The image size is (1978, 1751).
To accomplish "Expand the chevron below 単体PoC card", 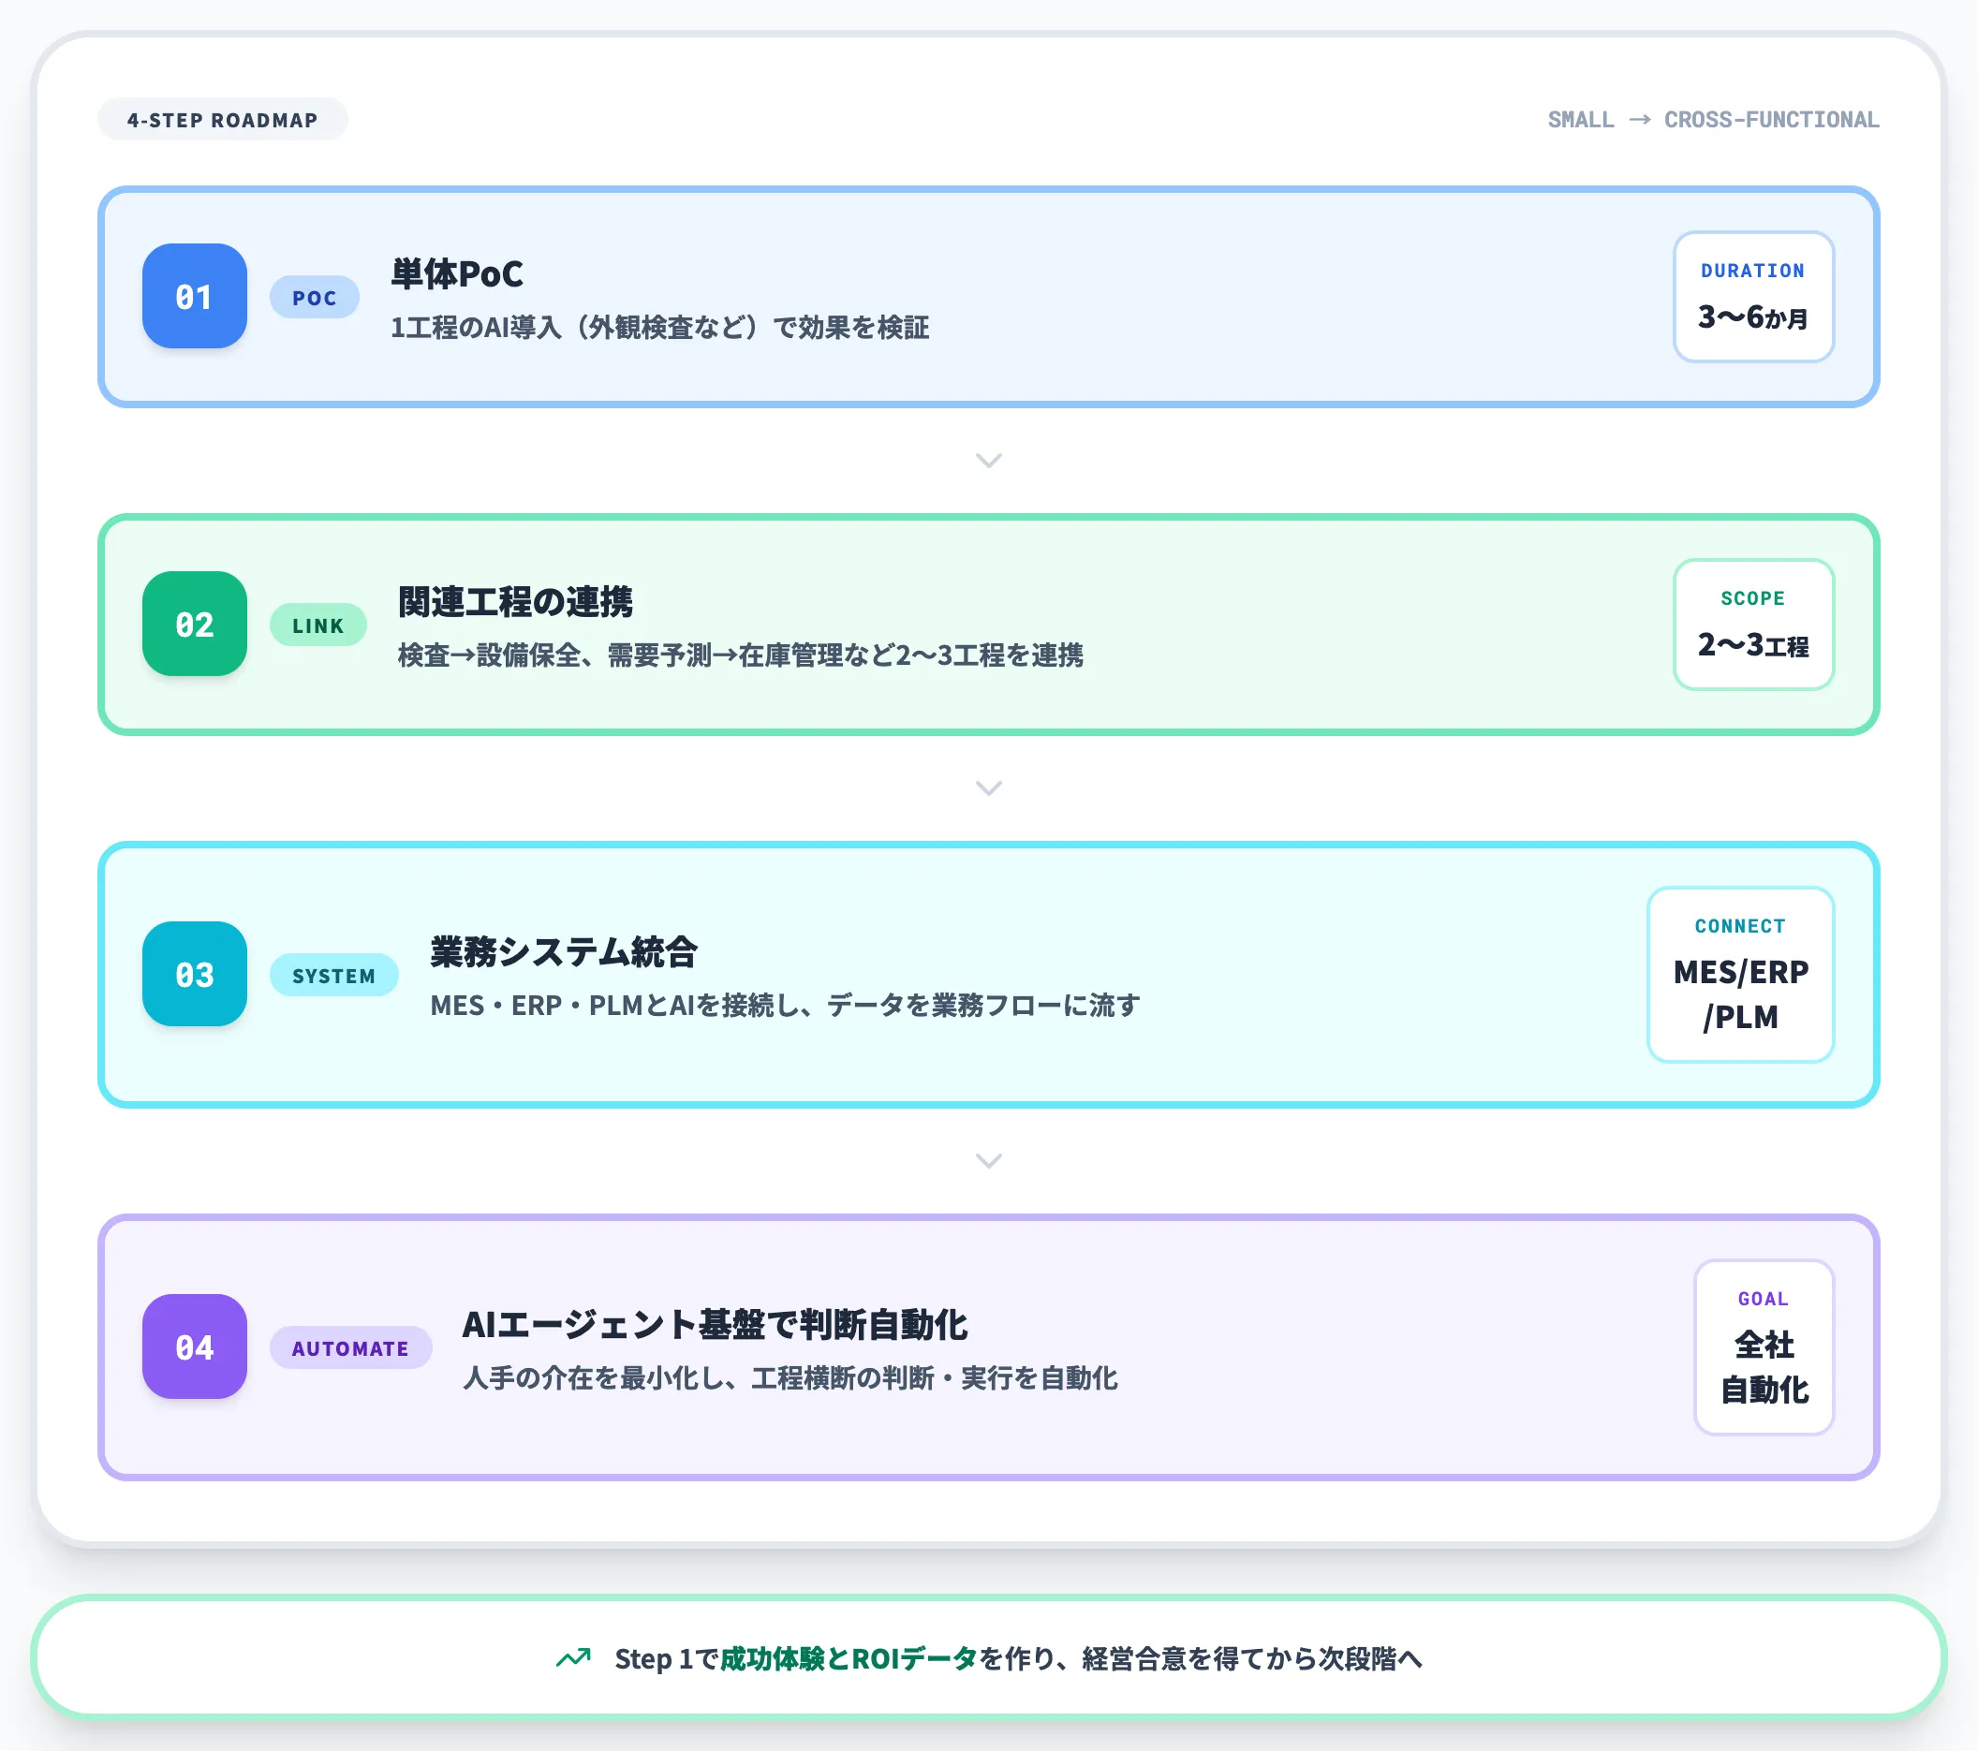I will pyautogui.click(x=988, y=462).
